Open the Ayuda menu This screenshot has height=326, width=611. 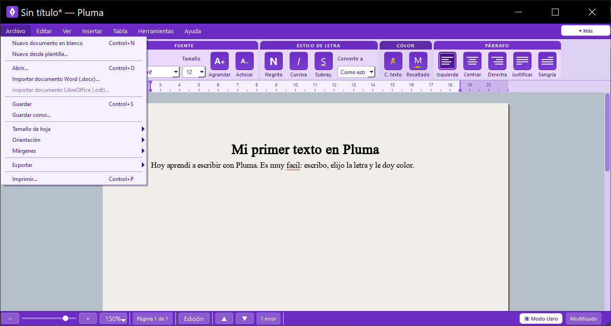pyautogui.click(x=193, y=31)
